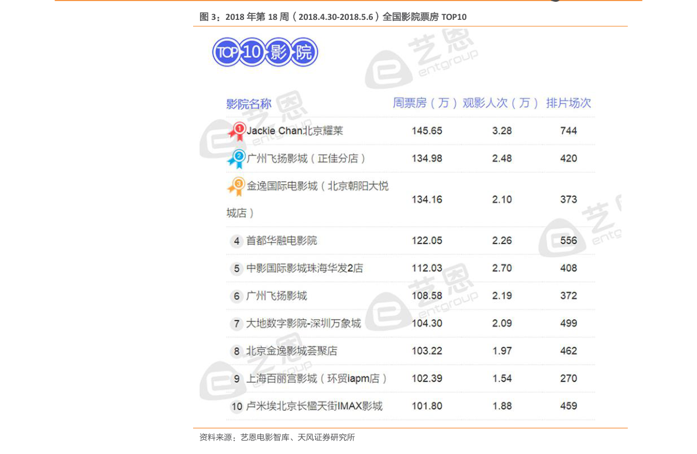Click screenings count 372

click(x=568, y=296)
